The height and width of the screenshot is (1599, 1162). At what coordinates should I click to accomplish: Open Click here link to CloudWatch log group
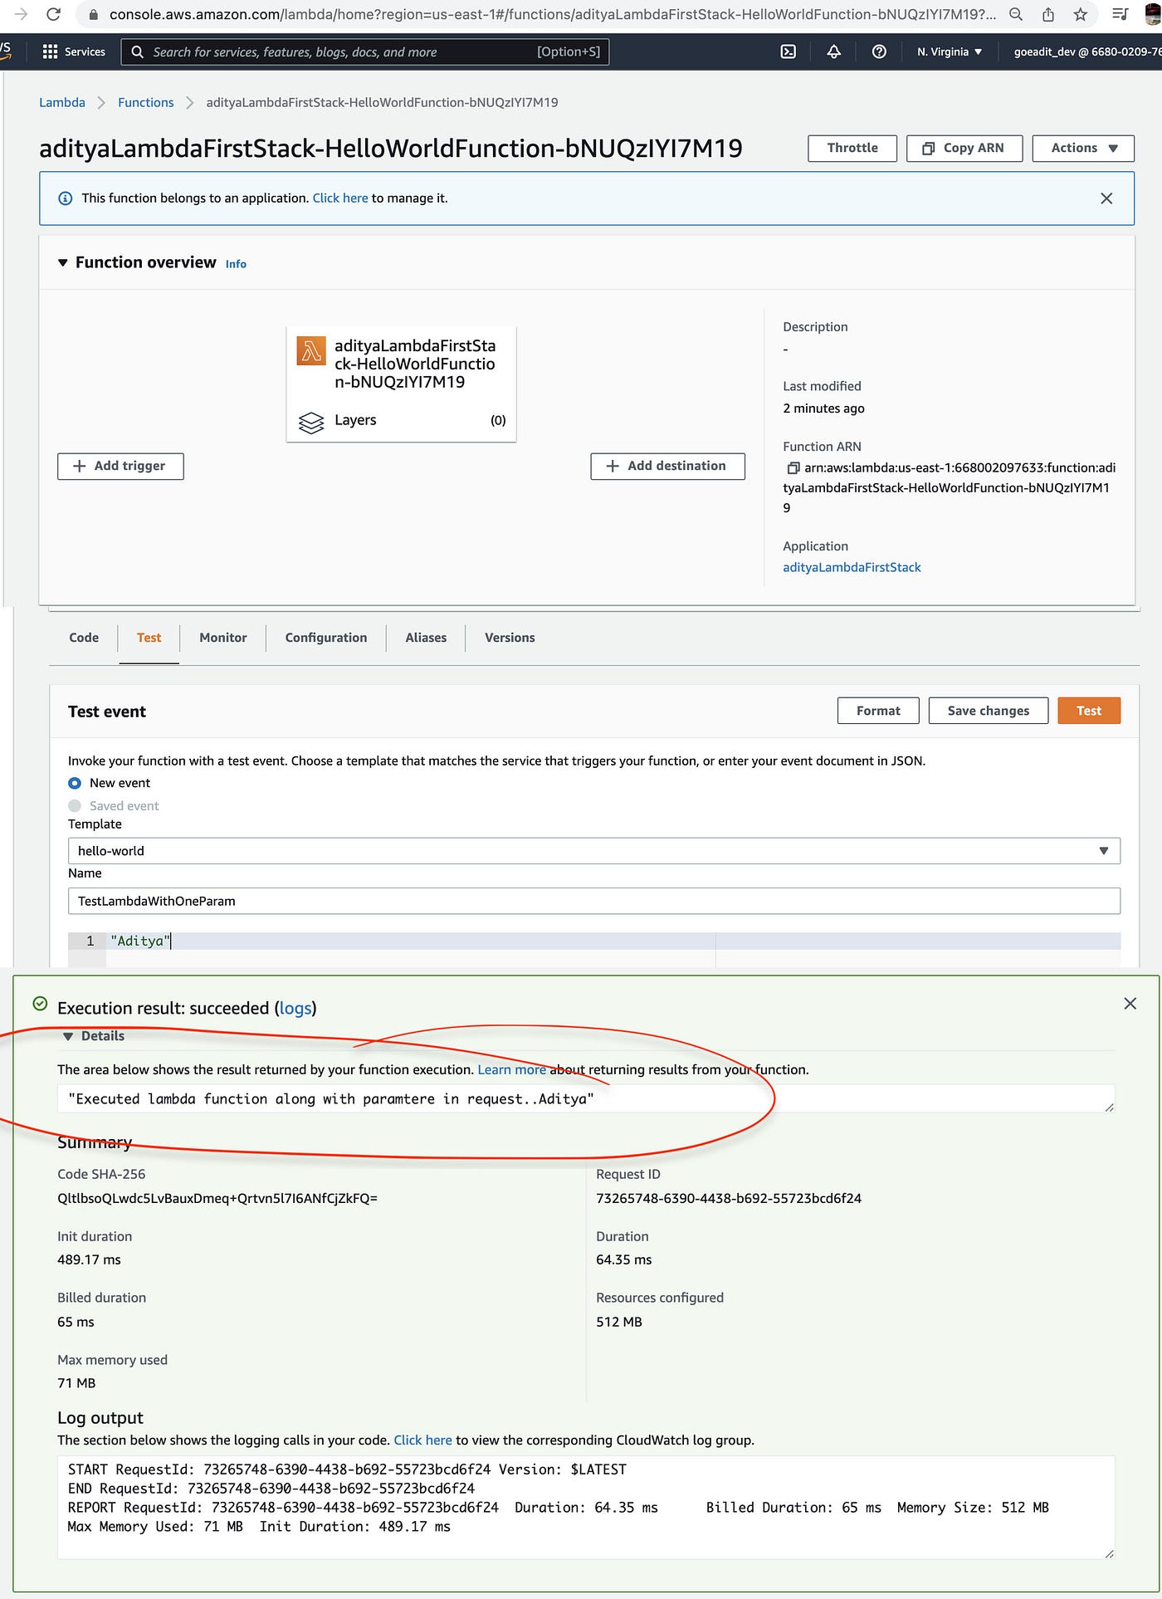click(422, 1440)
